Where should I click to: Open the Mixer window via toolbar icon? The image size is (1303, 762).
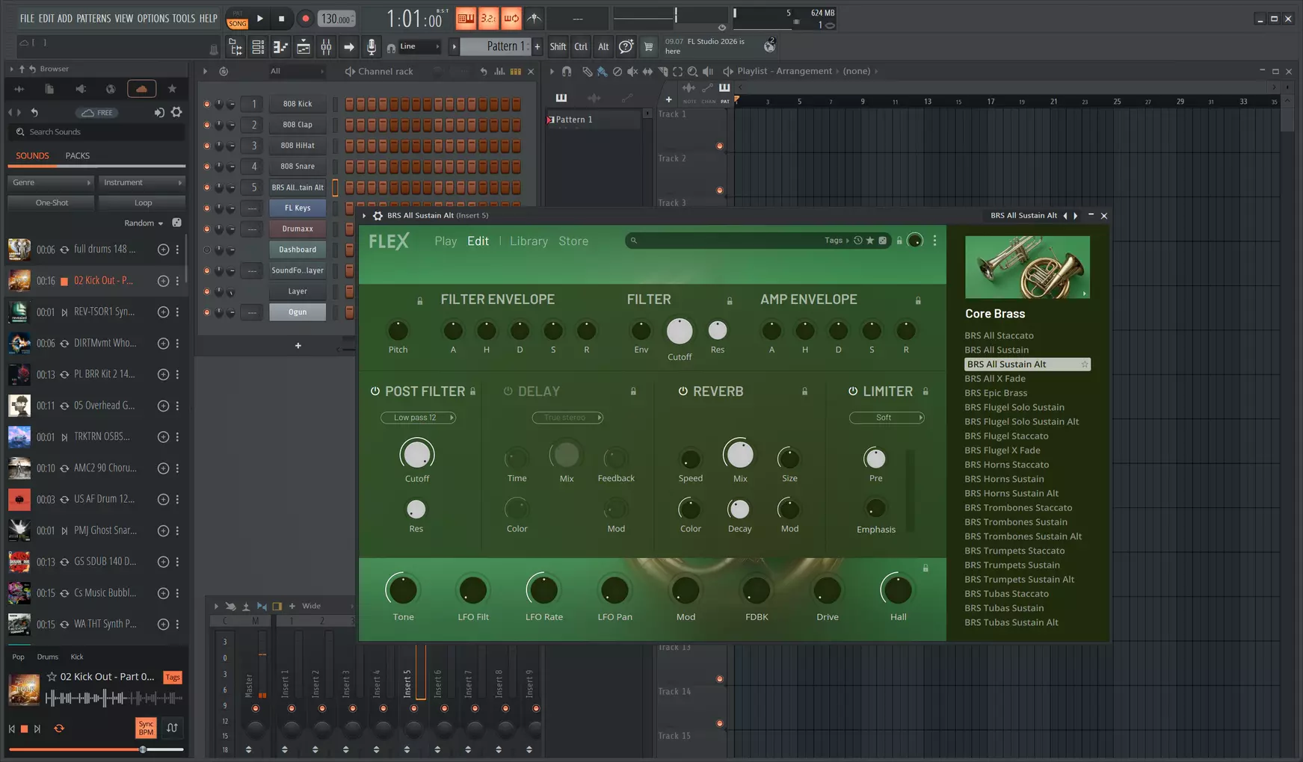[326, 47]
